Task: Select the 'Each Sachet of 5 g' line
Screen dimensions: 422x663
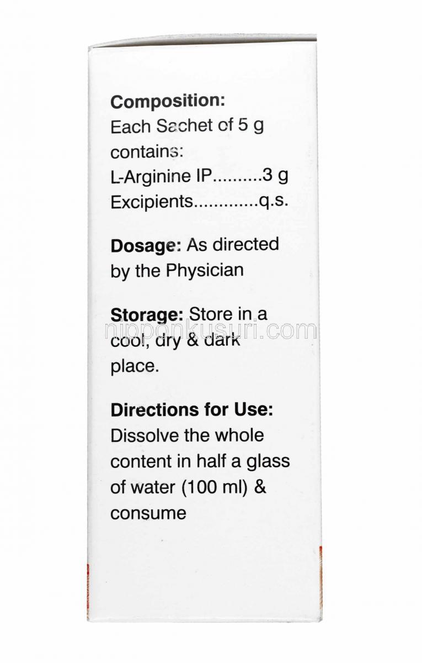Action: (x=187, y=127)
